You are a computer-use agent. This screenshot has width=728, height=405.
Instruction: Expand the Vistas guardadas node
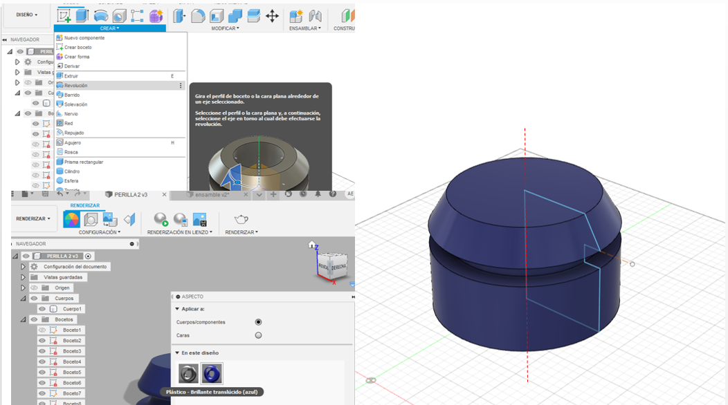coord(24,277)
